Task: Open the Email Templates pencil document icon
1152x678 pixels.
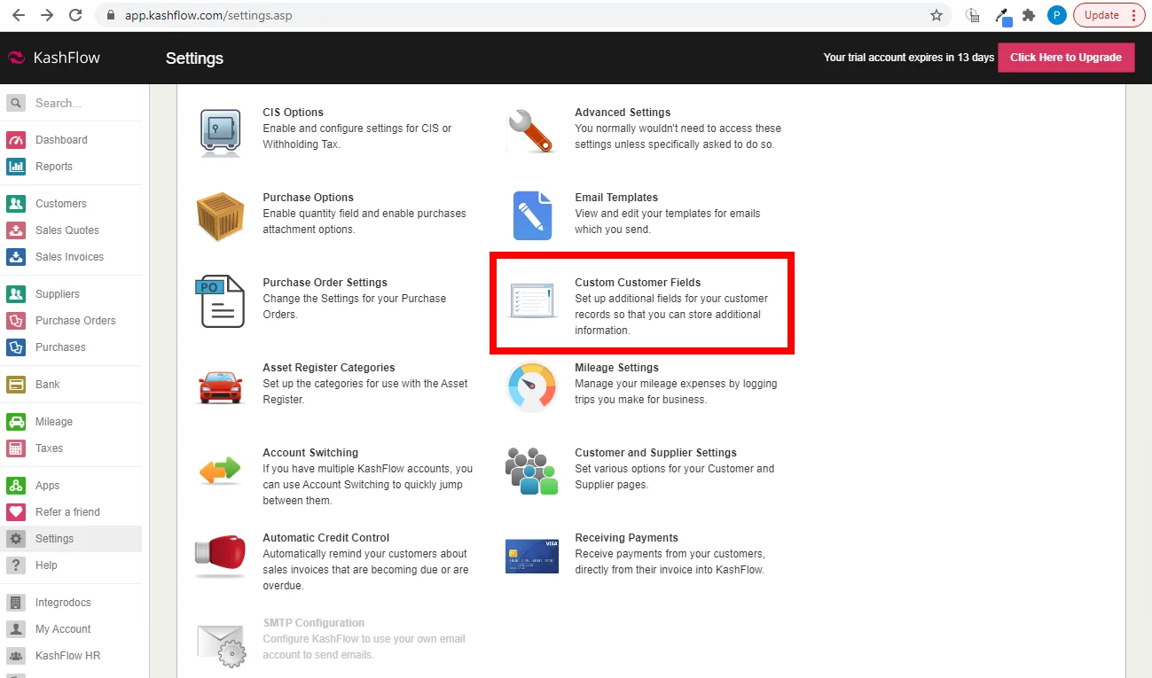Action: tap(532, 216)
